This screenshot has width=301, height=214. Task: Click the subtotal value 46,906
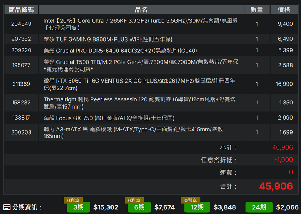click(282, 147)
